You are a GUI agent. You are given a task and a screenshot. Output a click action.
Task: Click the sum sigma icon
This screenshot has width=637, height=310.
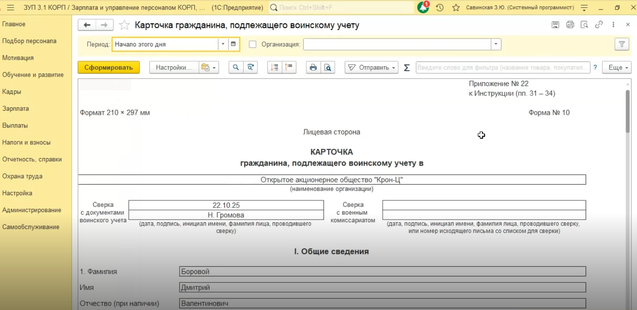click(x=406, y=68)
